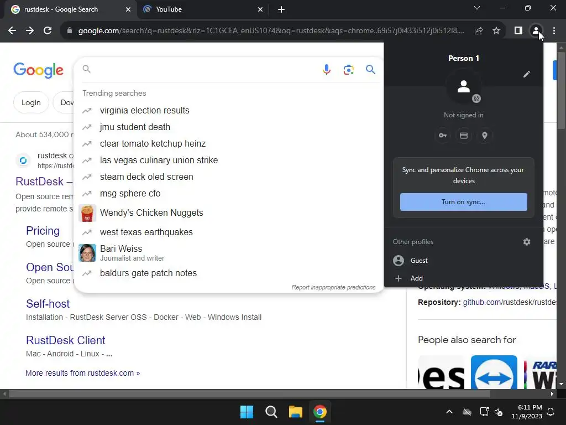566x425 pixels.
Task: Open taskbar Search
Action: [x=271, y=412]
